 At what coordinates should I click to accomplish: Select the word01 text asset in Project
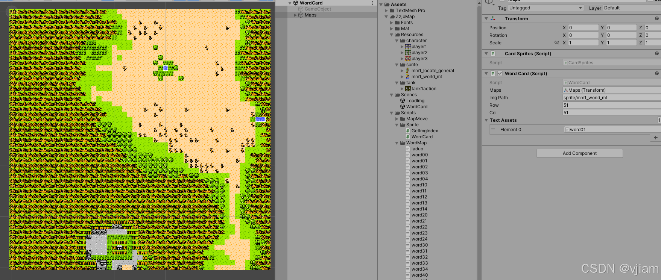point(417,161)
